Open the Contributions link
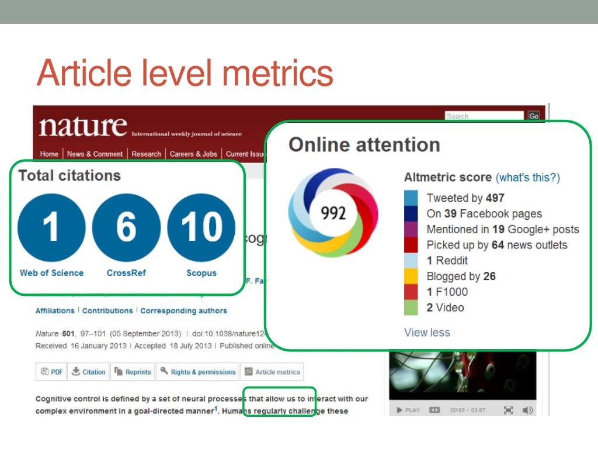Viewport: 598px width, 449px height. tap(107, 311)
